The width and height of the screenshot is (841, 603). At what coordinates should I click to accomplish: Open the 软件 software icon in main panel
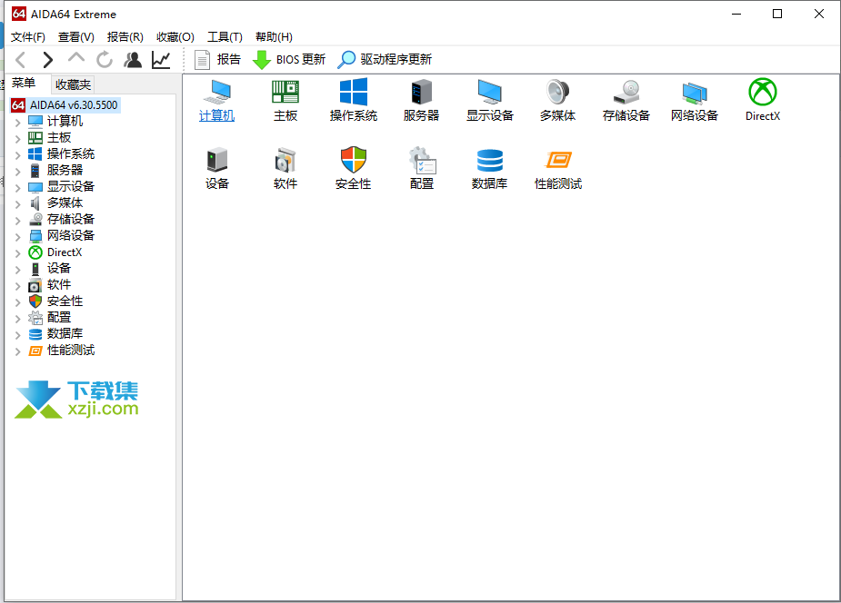pos(285,168)
